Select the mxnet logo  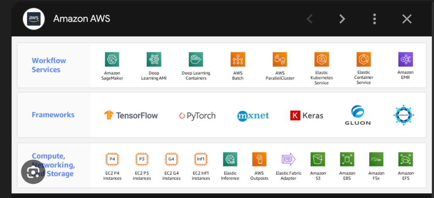pos(253,115)
